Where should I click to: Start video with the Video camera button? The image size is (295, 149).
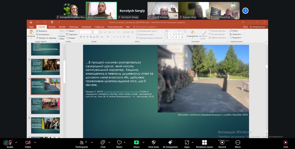pos(28,143)
